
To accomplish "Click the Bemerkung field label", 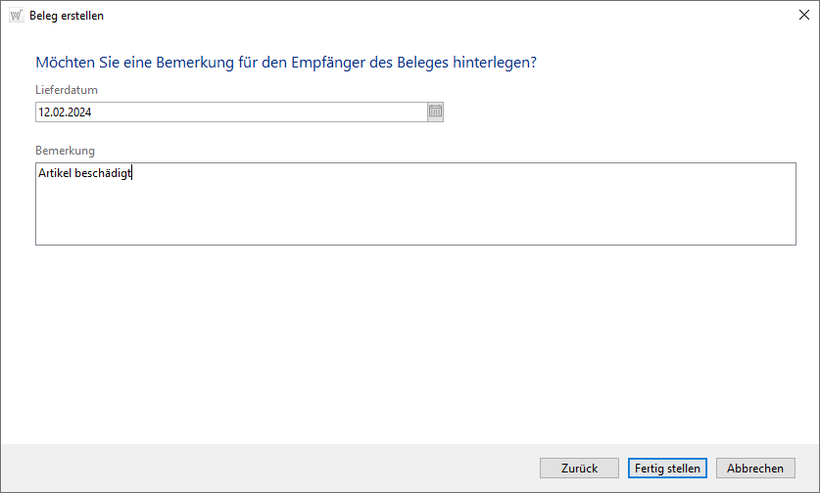I will click(x=66, y=151).
